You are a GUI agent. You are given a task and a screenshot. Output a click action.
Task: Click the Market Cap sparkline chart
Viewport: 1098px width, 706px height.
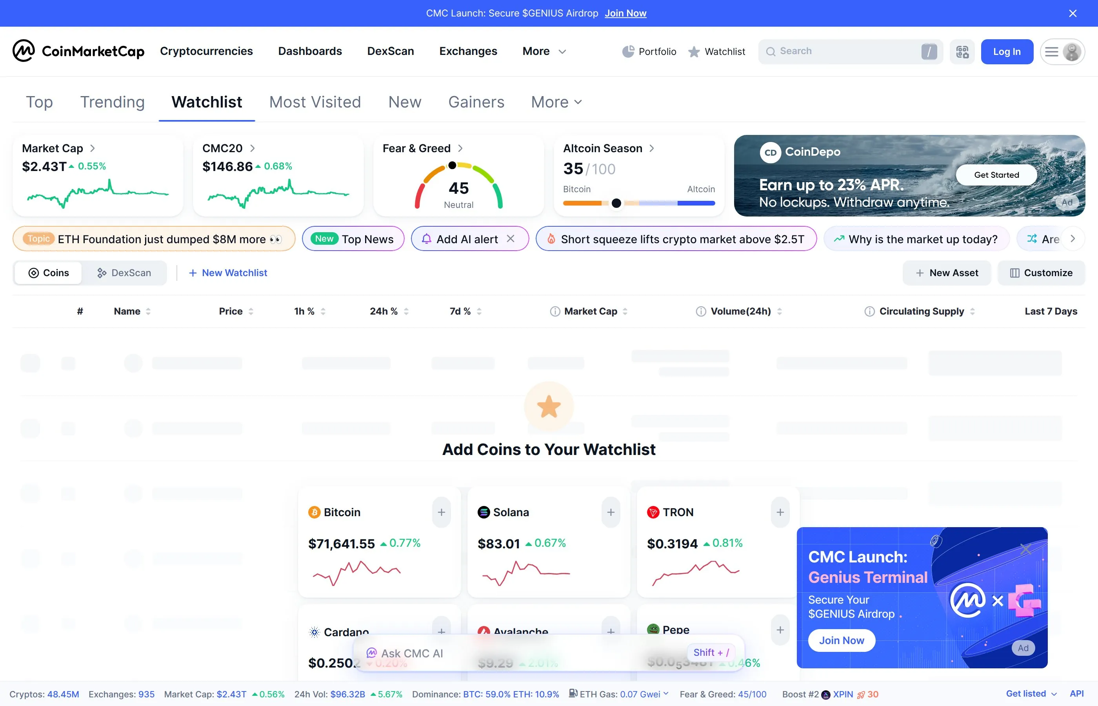[x=98, y=193]
